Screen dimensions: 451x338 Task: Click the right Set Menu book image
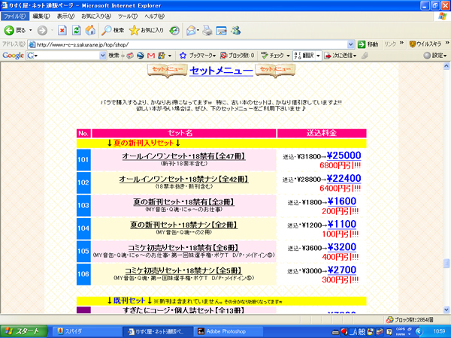(x=275, y=71)
